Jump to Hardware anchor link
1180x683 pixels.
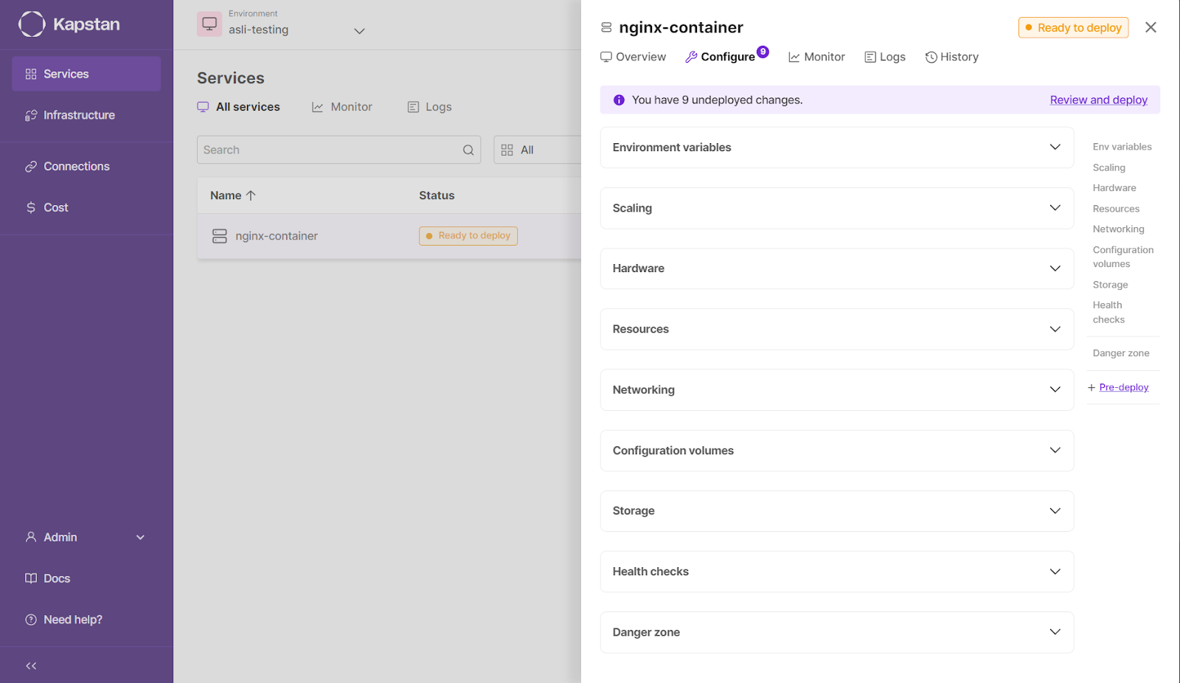1114,188
